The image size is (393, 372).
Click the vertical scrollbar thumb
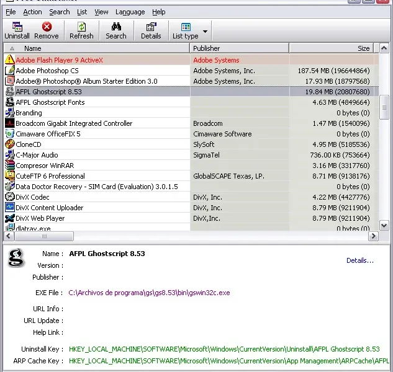(384, 107)
